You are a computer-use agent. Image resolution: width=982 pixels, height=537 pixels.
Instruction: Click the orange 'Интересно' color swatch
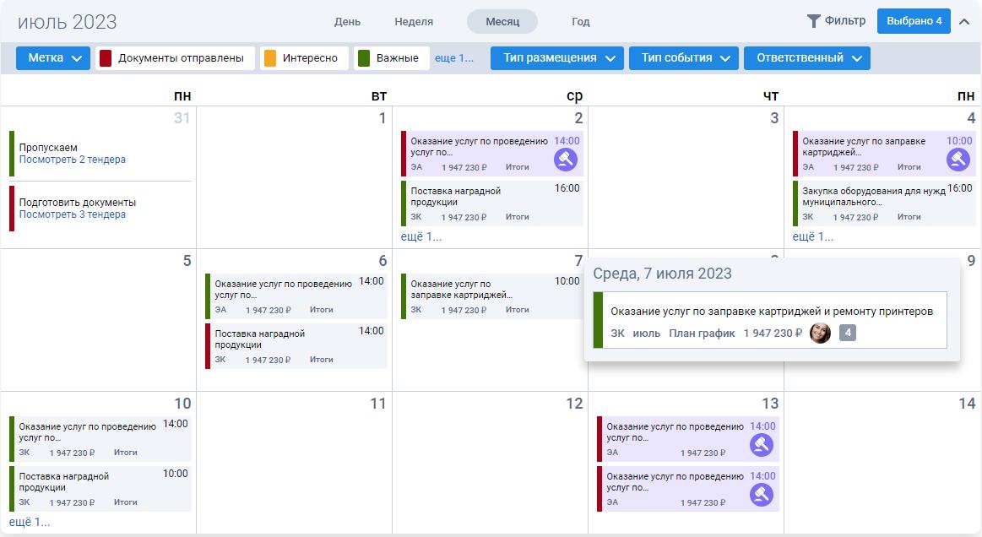pos(270,58)
